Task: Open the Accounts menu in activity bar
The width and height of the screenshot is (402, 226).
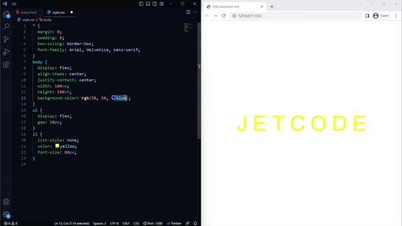Action: click(6, 202)
